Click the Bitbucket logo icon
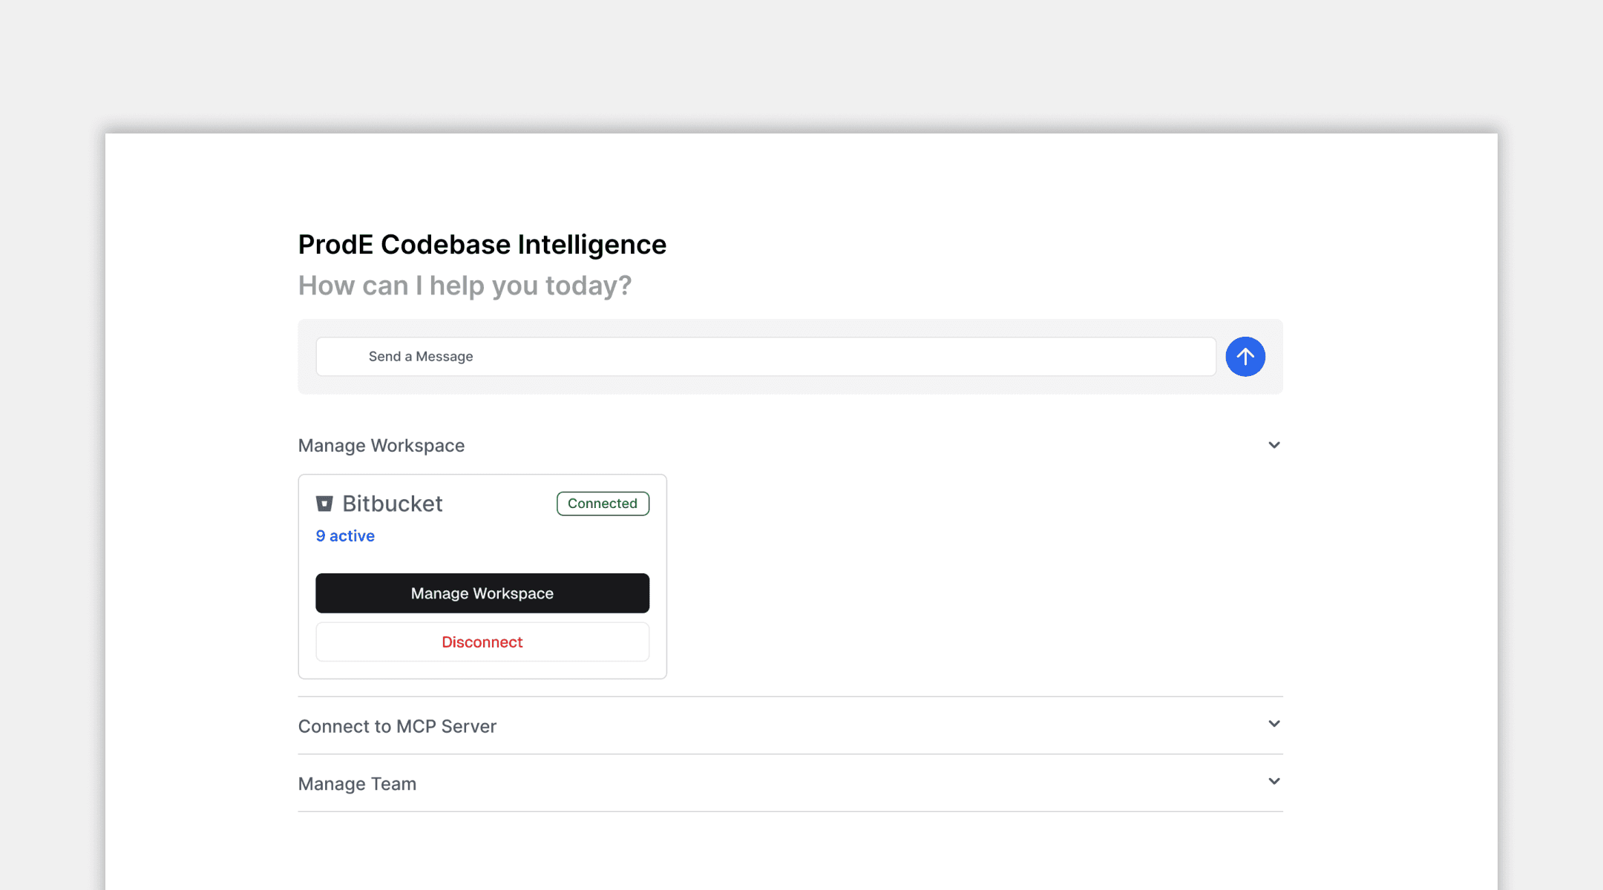 coord(324,504)
